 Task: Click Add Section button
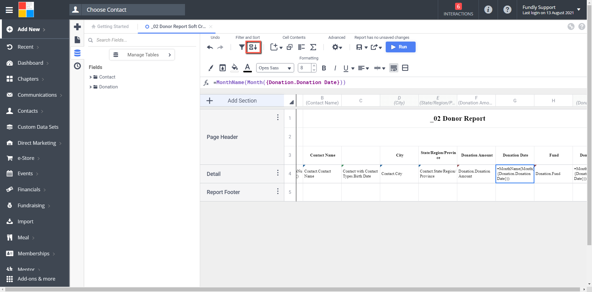pos(242,100)
